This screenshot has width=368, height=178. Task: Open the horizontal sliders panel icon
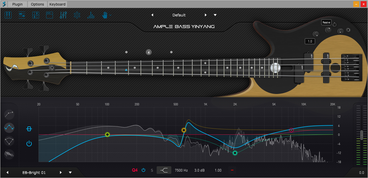coord(22,15)
